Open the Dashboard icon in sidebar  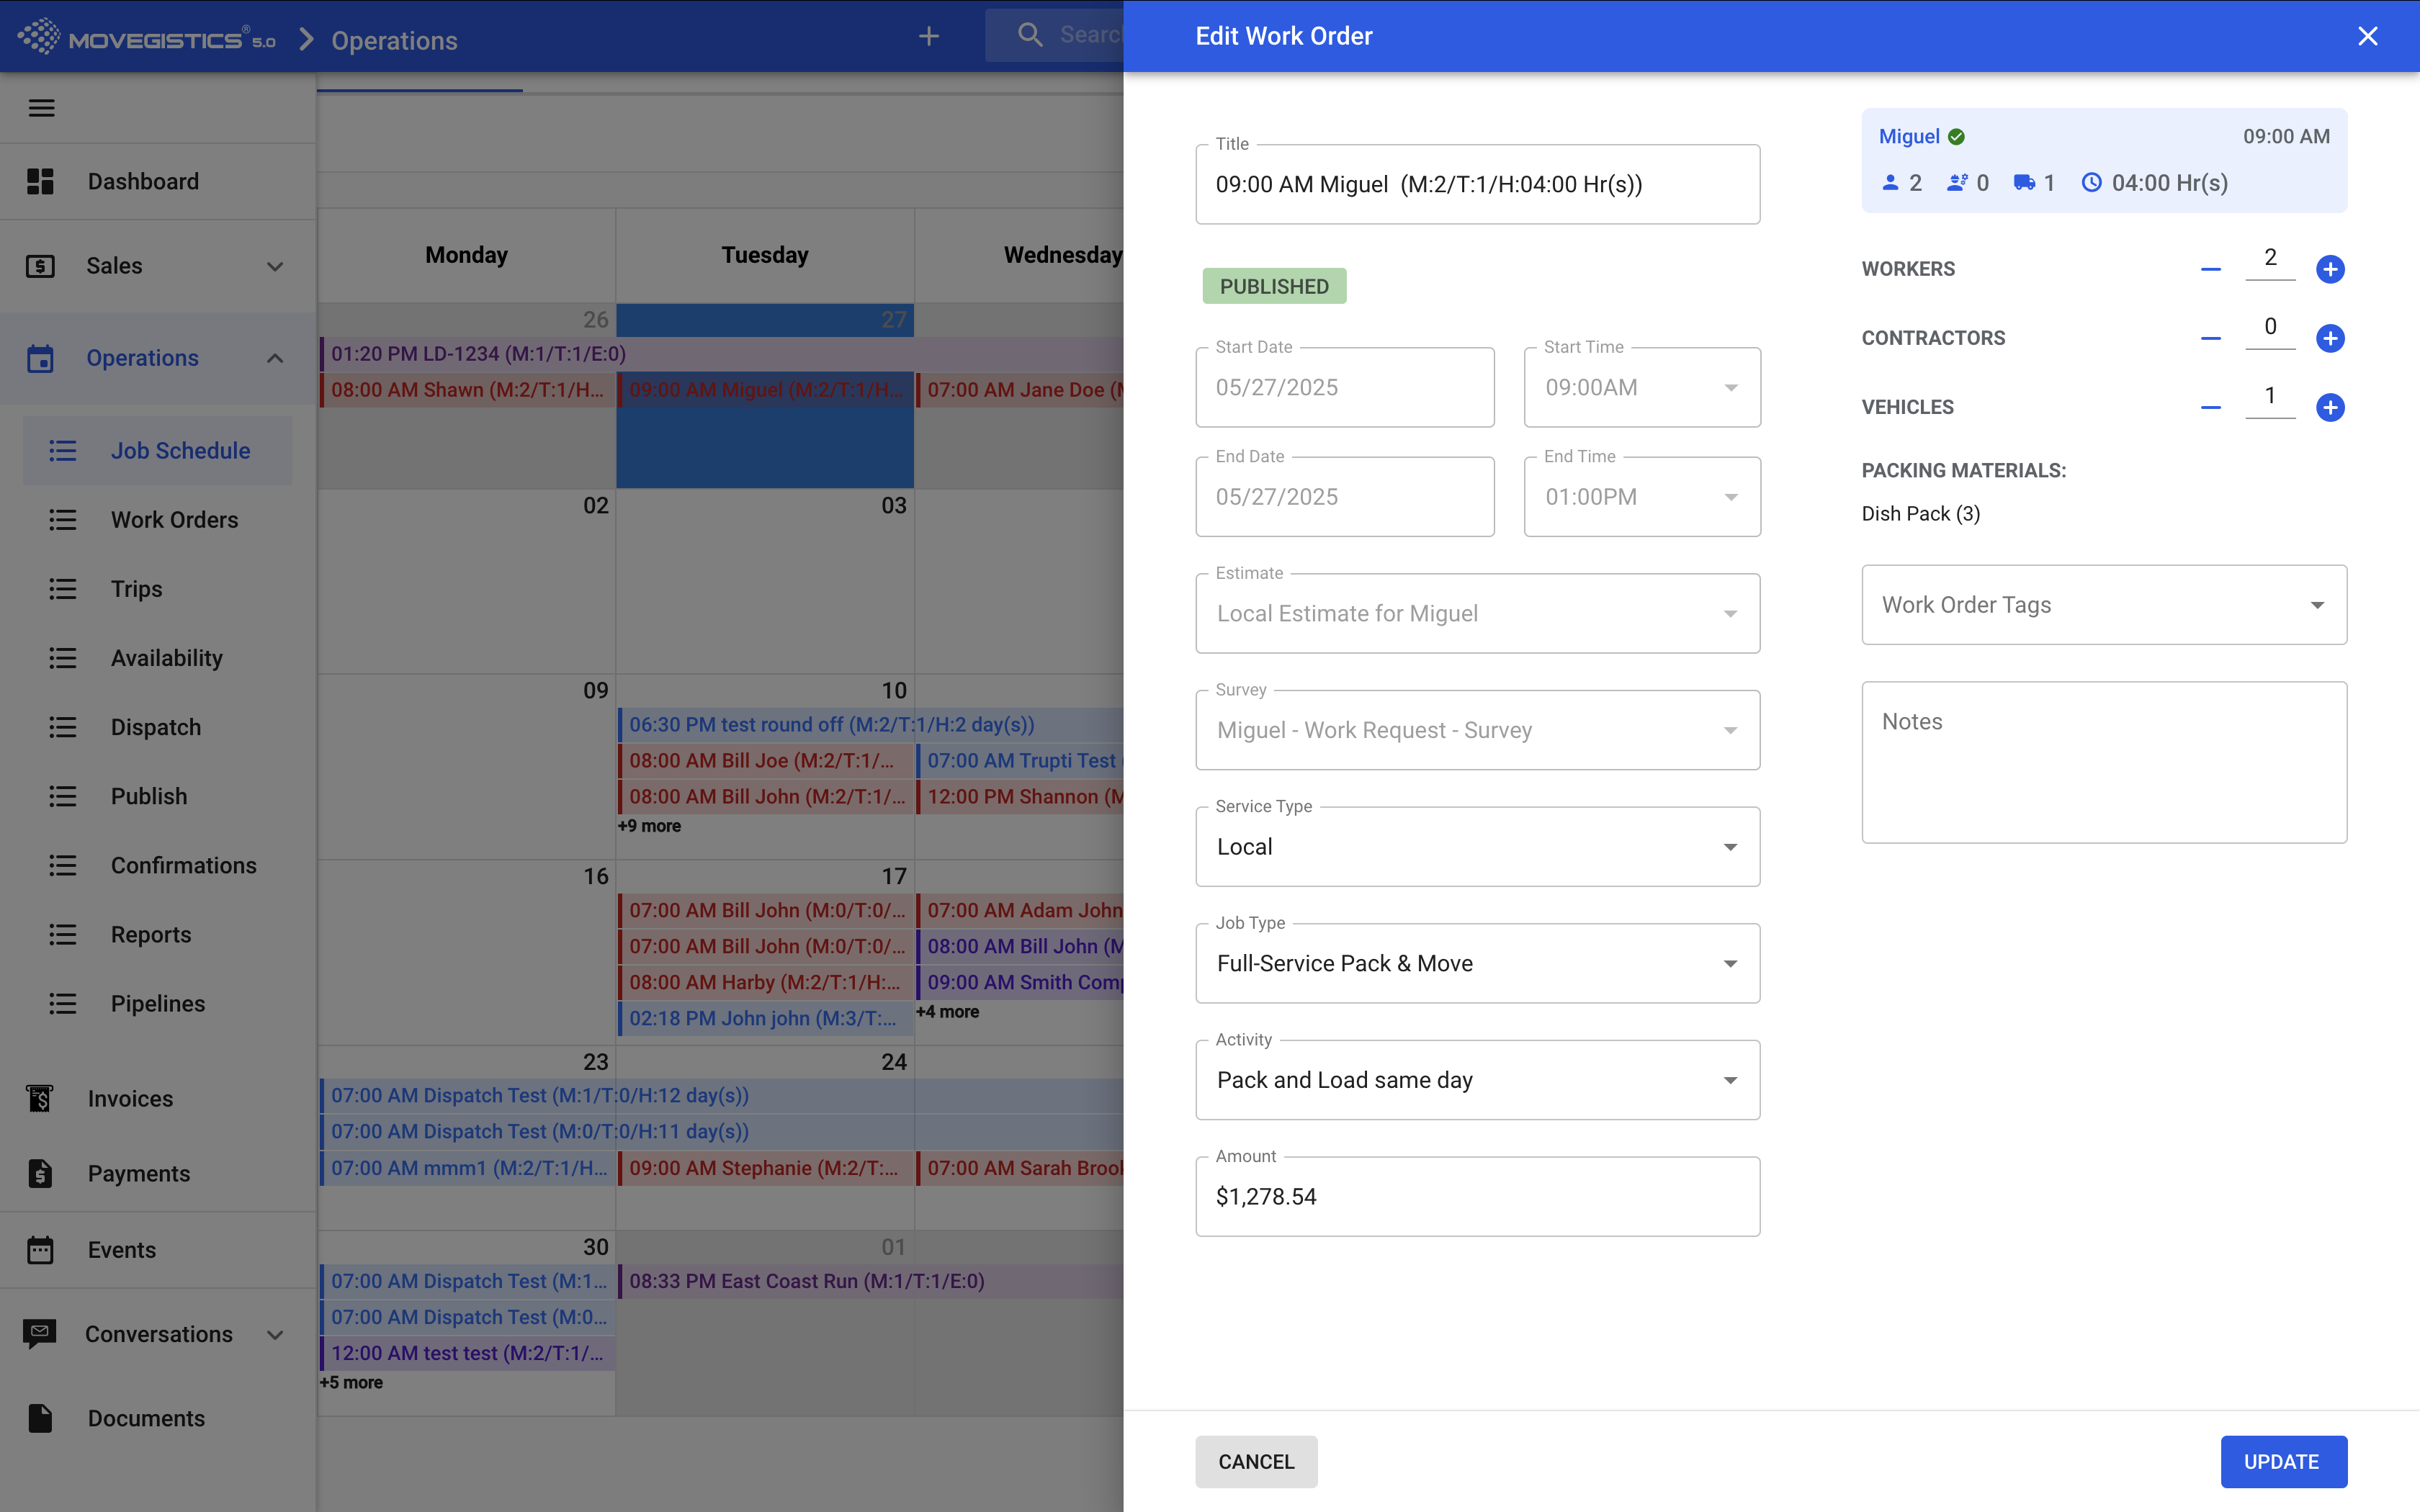point(40,181)
